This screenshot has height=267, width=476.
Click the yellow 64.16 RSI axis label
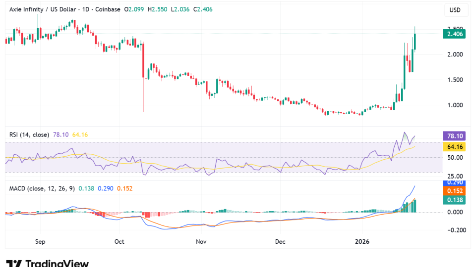(455, 147)
